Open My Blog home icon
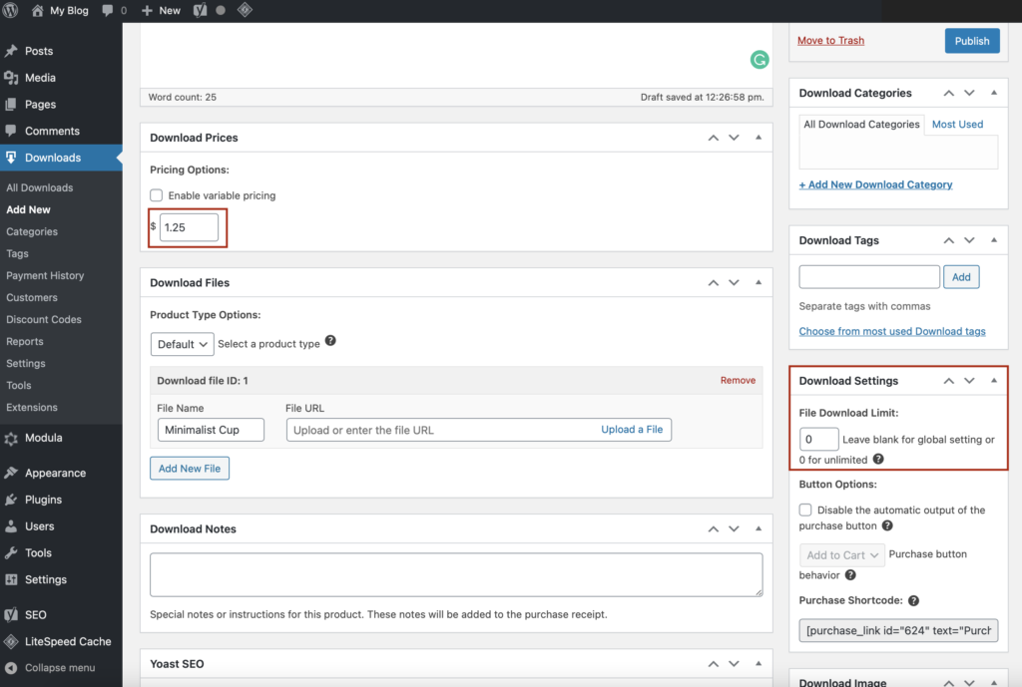This screenshot has height=687, width=1022. [37, 10]
